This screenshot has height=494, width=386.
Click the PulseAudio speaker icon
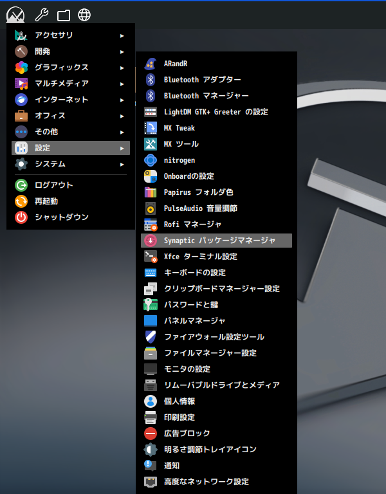[151, 208]
